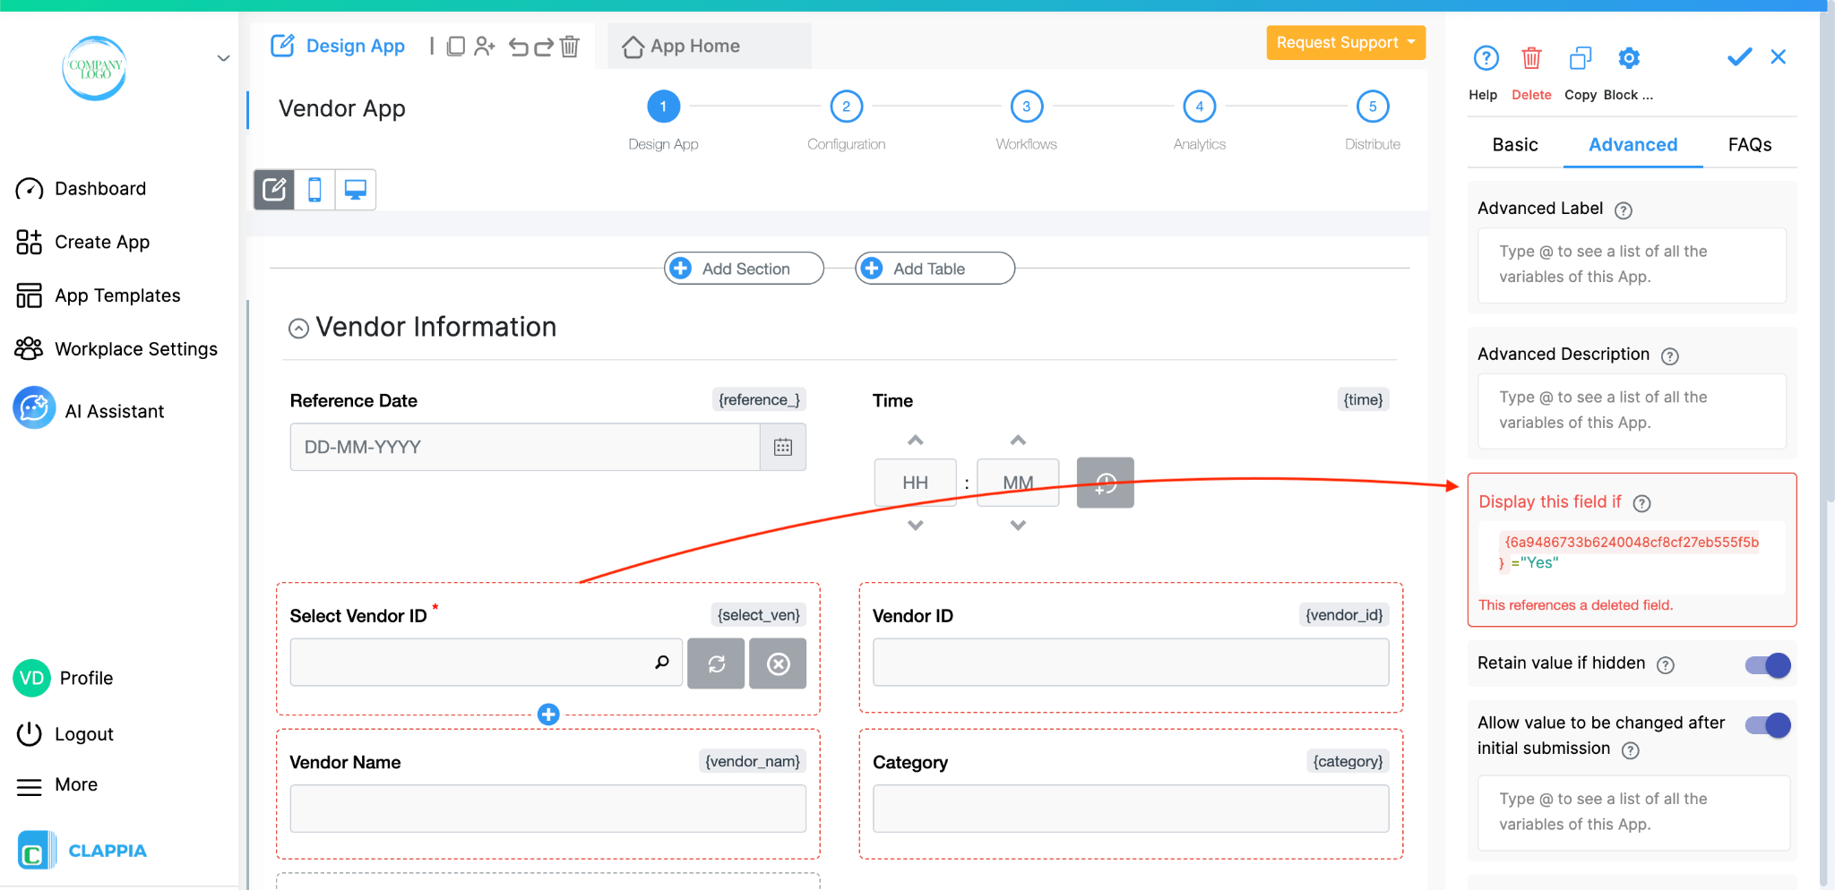Go to step 3 Workflows
Viewport: 1835px width, 890px height.
point(1026,107)
